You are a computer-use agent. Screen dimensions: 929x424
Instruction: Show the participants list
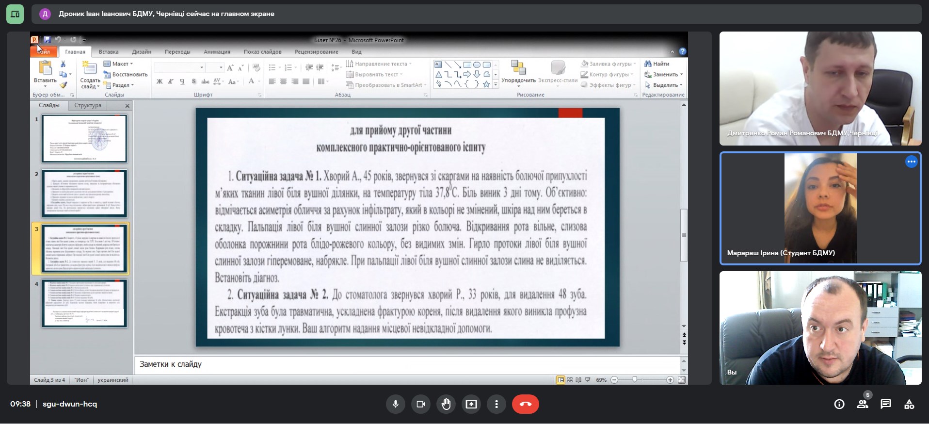(x=863, y=404)
